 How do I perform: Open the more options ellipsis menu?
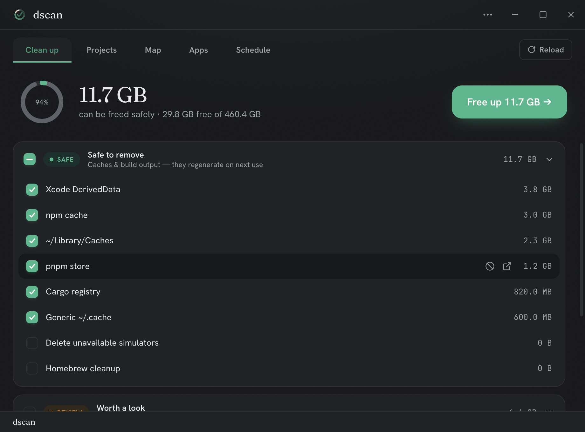pyautogui.click(x=487, y=15)
